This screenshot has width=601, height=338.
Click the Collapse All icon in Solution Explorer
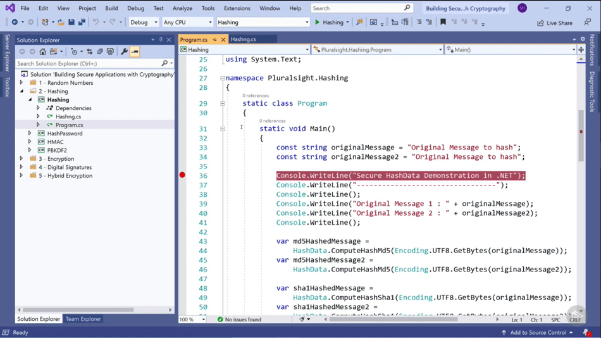(100, 51)
